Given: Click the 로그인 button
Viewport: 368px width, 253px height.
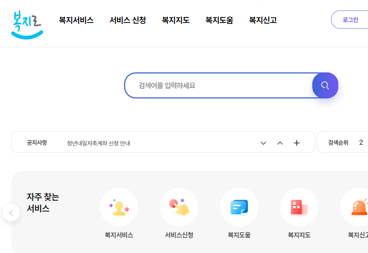Looking at the screenshot, I should (x=350, y=20).
